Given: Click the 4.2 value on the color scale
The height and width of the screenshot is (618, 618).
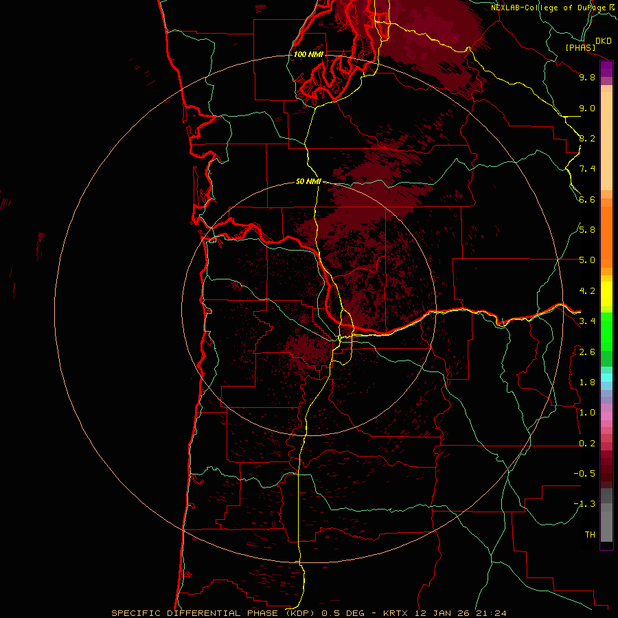Looking at the screenshot, I should 587,291.
